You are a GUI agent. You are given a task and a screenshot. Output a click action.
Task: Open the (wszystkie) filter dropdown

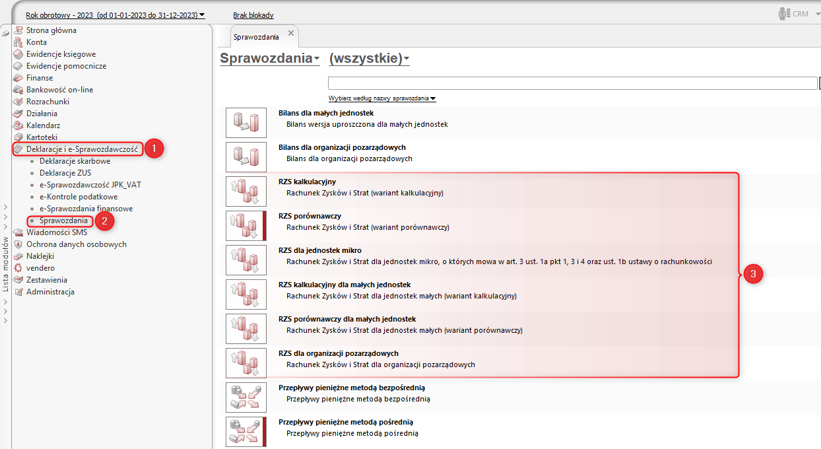point(369,58)
